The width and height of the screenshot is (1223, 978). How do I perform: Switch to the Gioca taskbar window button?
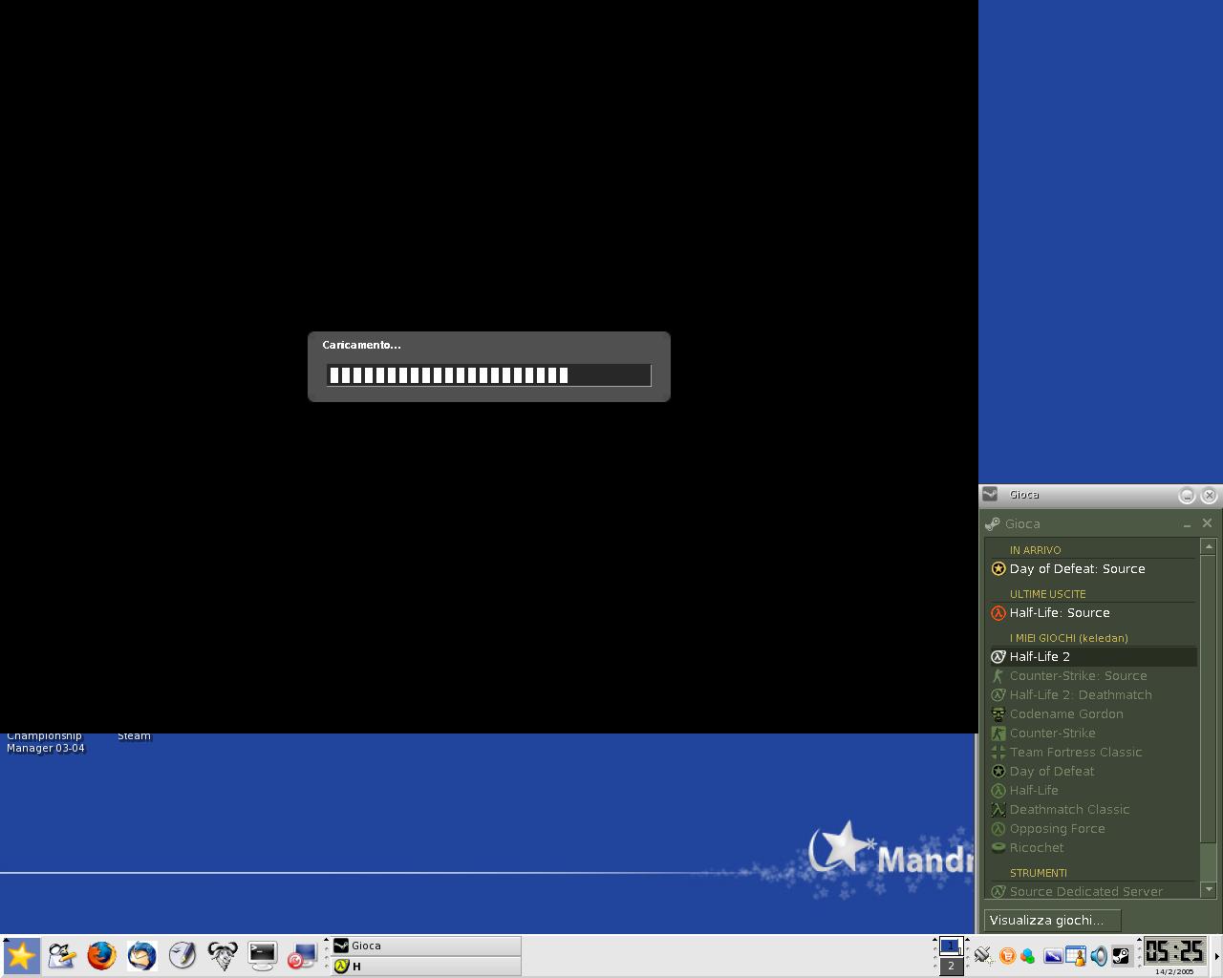pyautogui.click(x=426, y=946)
